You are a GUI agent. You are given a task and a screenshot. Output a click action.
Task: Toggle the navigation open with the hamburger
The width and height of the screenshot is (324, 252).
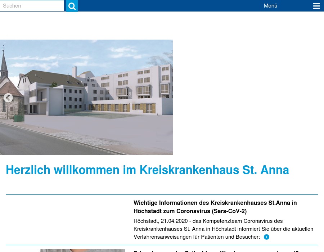coord(316,6)
